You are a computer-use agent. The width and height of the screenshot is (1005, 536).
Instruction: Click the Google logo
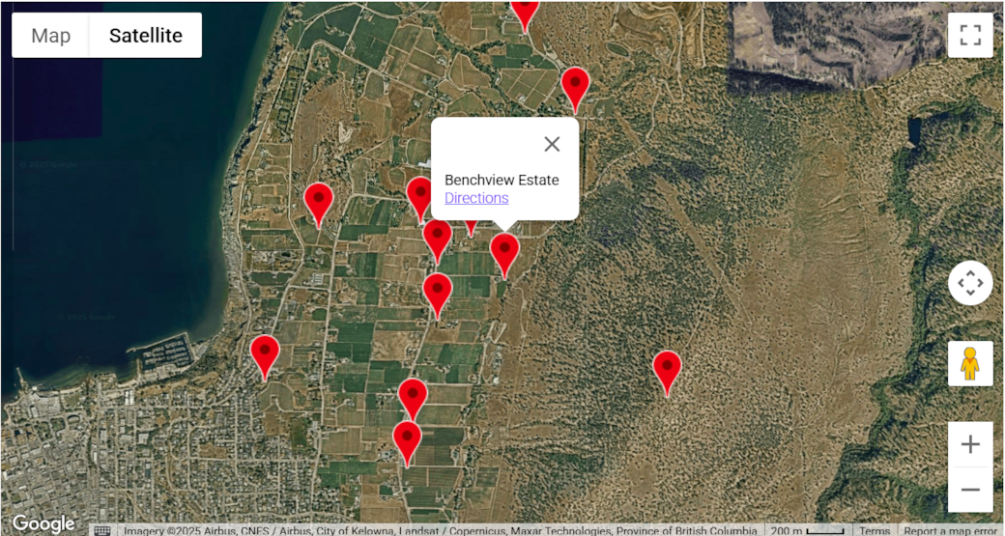(43, 523)
